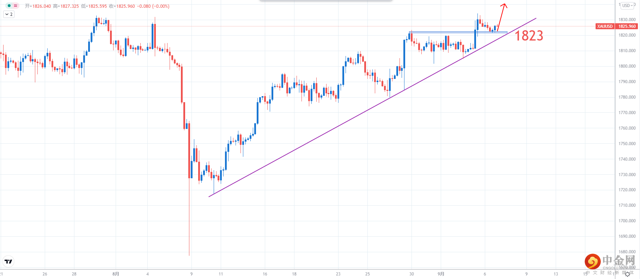Toggle the ≈ approximate price indicator
This screenshot has height=279, width=640.
point(16,6)
